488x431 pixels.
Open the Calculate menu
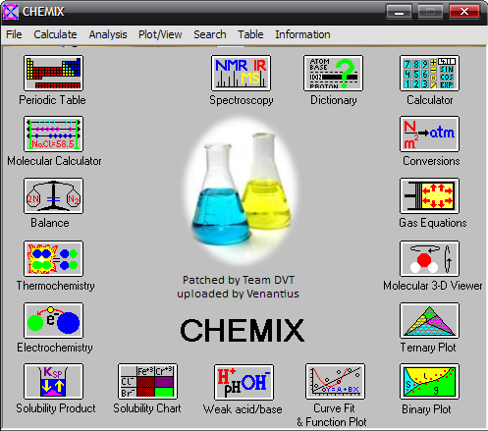tap(55, 34)
